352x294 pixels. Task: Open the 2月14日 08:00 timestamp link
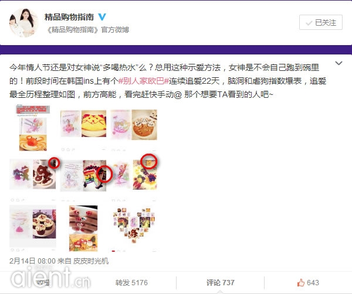click(x=32, y=261)
